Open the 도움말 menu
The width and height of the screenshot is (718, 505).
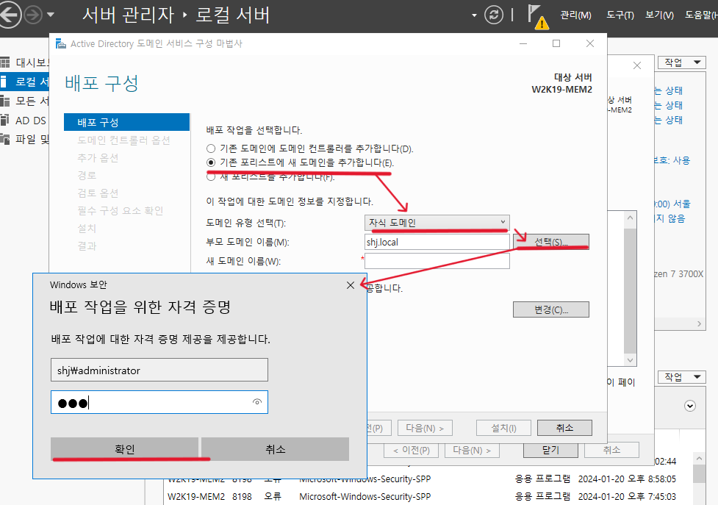[x=701, y=15]
